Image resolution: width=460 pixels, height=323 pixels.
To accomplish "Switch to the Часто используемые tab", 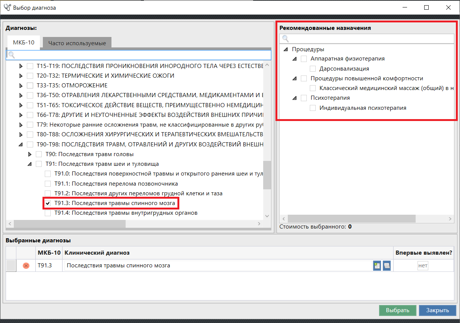I will (x=77, y=43).
